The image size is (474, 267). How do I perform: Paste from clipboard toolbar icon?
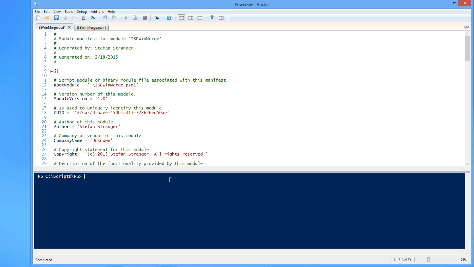click(x=84, y=18)
